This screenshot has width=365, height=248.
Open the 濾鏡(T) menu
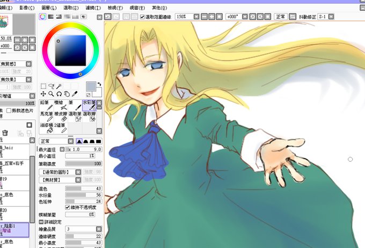[93, 8]
